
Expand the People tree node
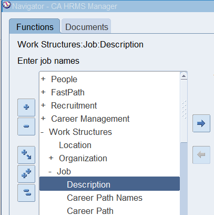[x=43, y=79]
